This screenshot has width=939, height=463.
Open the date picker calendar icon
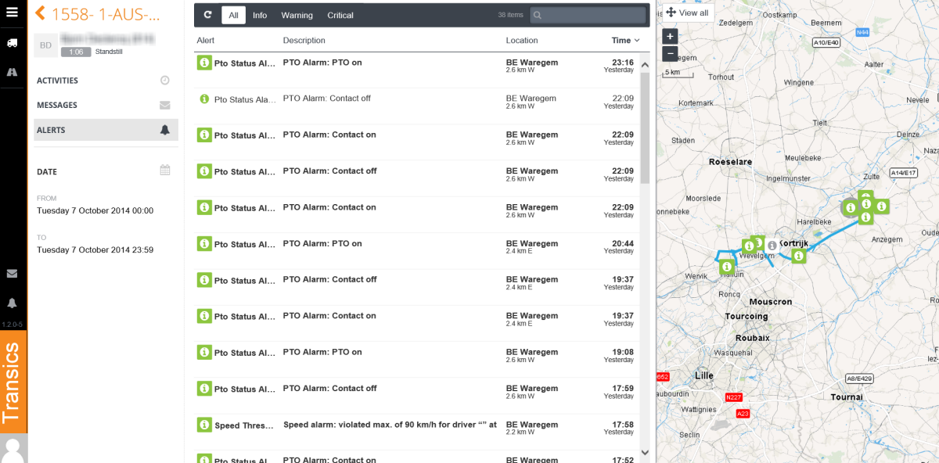[x=164, y=170]
